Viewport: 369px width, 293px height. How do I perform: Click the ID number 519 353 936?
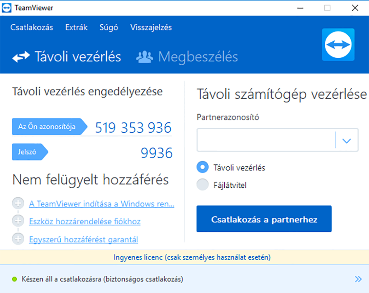pos(133,128)
